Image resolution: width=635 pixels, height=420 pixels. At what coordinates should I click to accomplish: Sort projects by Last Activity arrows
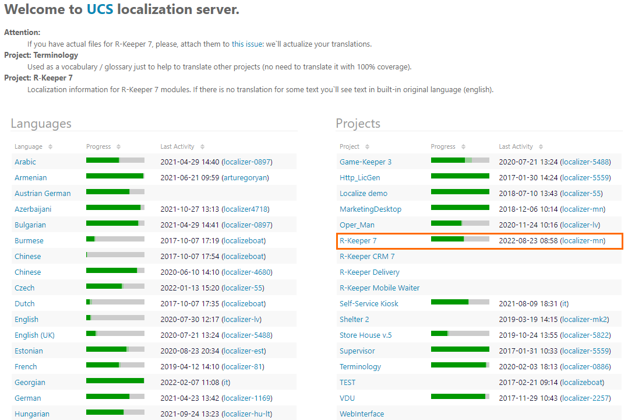(x=541, y=147)
